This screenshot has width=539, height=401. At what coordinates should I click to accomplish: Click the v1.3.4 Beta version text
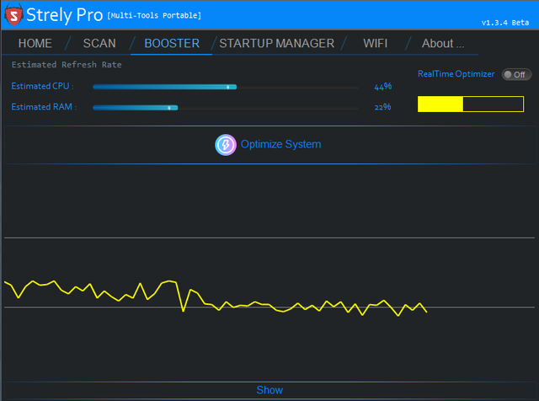tap(505, 23)
